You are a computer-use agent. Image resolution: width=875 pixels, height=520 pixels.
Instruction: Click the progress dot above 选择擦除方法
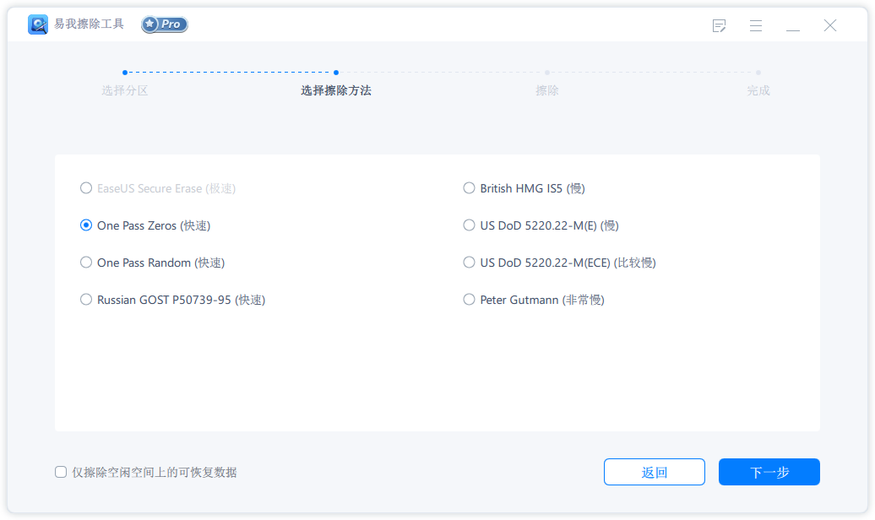coord(336,73)
